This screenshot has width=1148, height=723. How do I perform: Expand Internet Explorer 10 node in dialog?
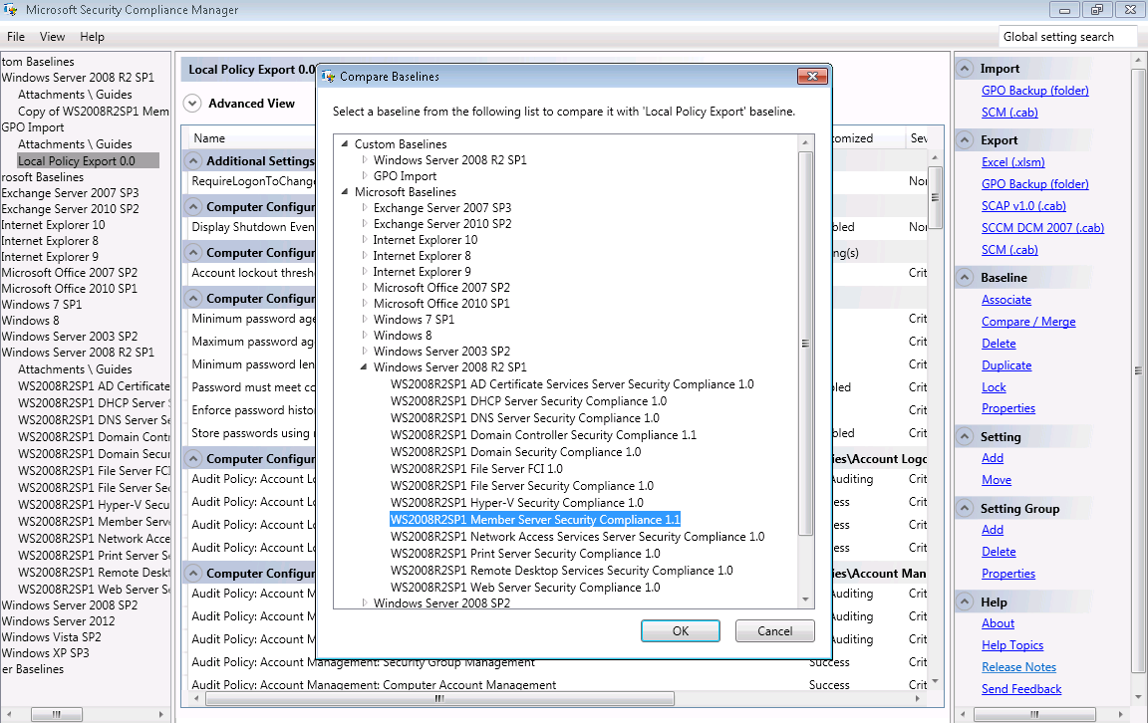(x=365, y=240)
